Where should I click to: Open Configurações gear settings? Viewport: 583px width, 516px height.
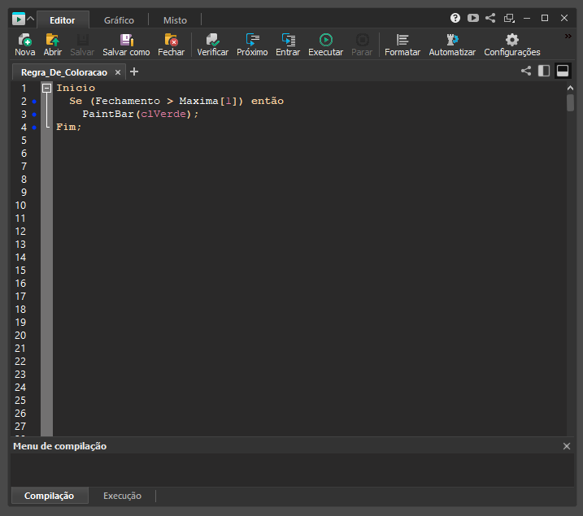[512, 45]
